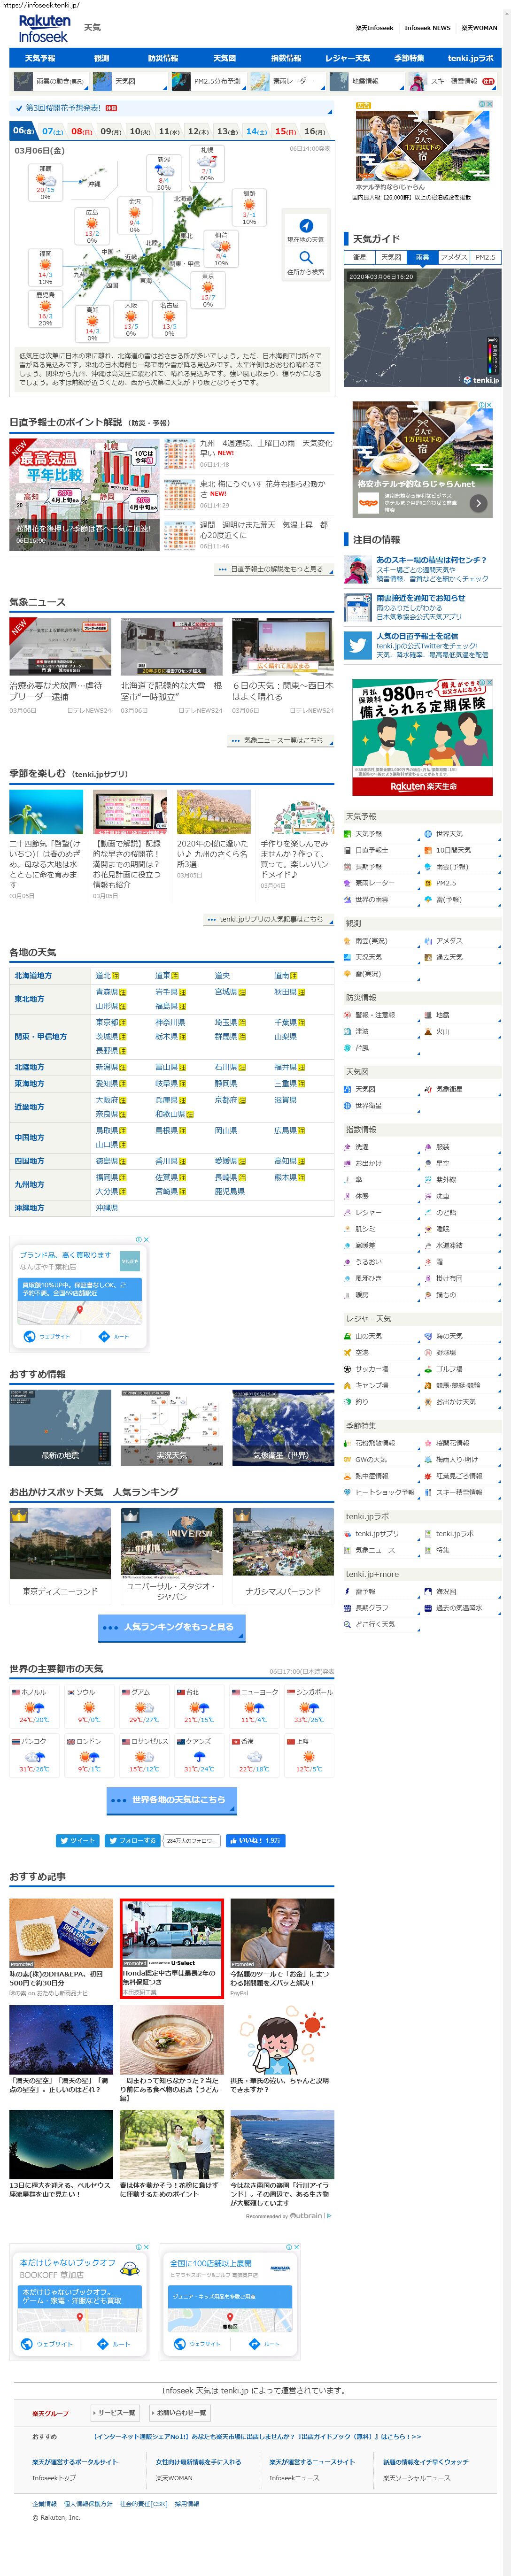Select the 16(月) date tab
The image size is (511, 2576).
click(315, 131)
